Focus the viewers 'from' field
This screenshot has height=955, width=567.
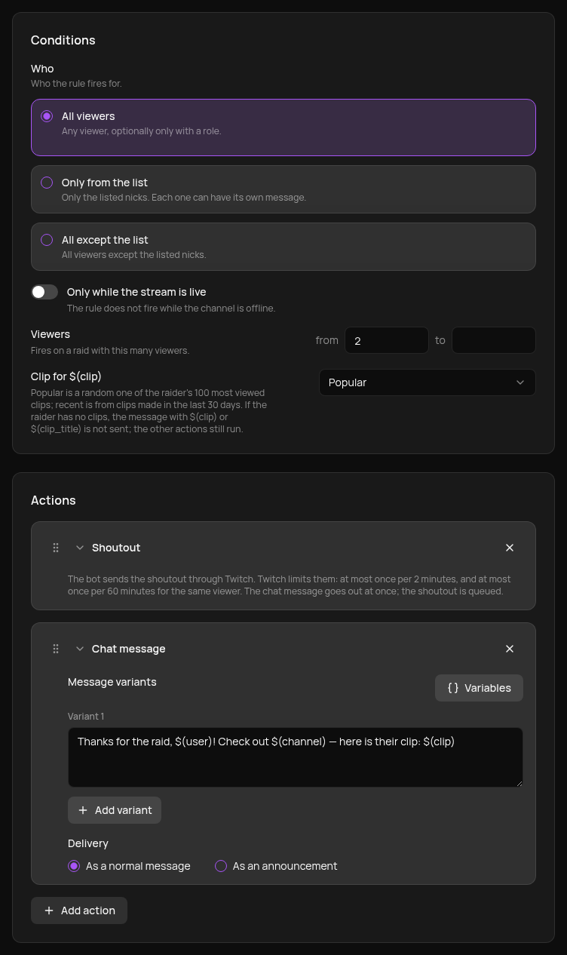pyautogui.click(x=387, y=340)
